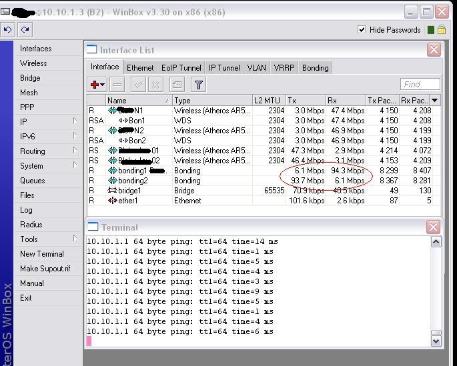Viewport: 457px width, 366px height.
Task: Switch to the Bonding tab
Action: coord(316,68)
